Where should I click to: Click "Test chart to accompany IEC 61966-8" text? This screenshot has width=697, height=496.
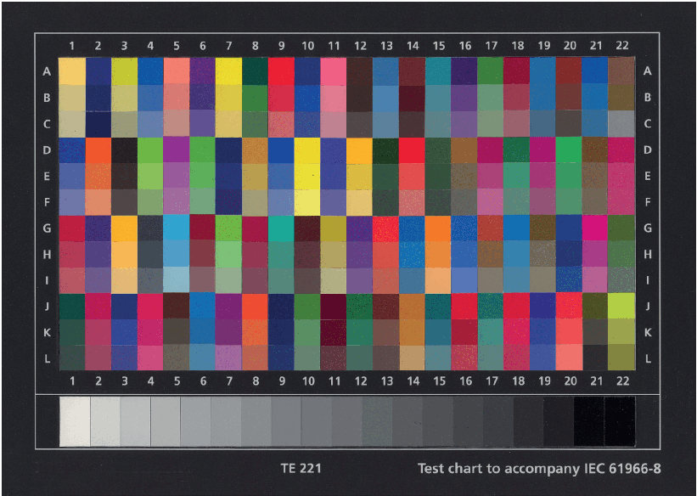(538, 468)
